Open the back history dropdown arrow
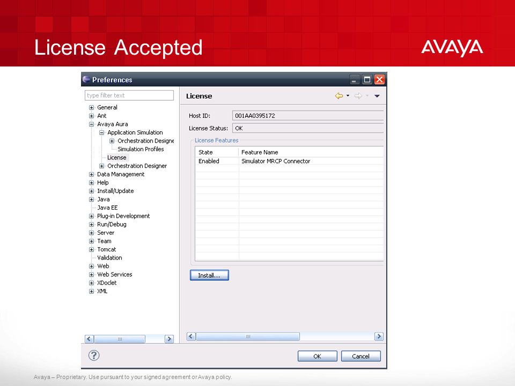The height and width of the screenshot is (386, 515). pyautogui.click(x=348, y=96)
